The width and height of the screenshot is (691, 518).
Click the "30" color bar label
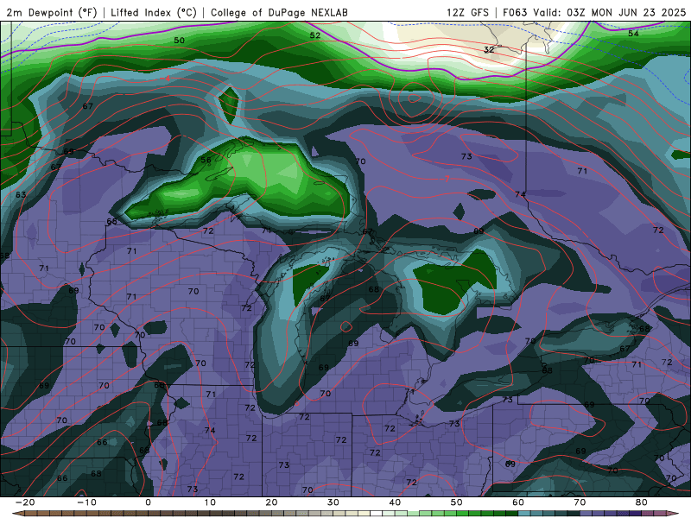333,502
